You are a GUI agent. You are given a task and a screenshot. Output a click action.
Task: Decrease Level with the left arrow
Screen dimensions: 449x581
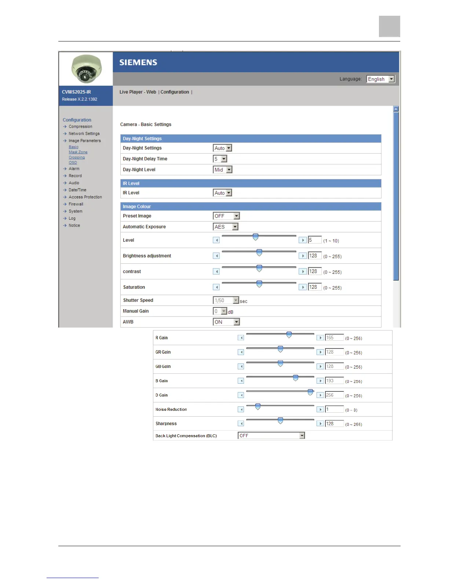click(216, 240)
